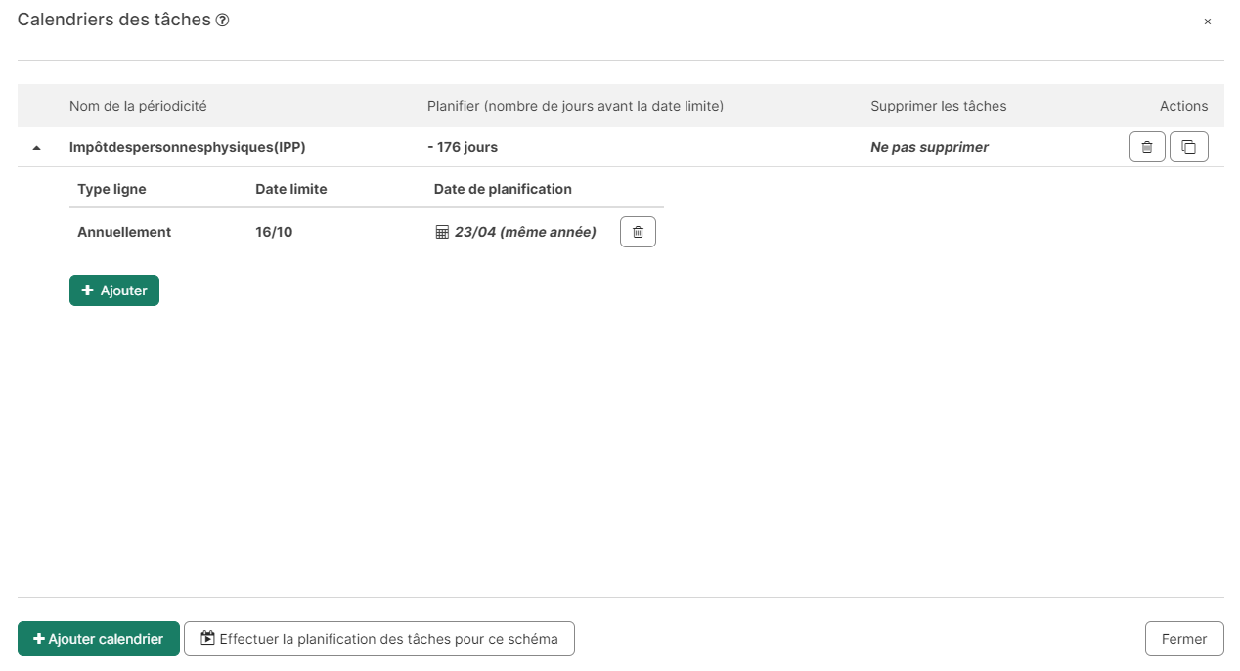Image resolution: width=1240 pixels, height=671 pixels.
Task: Click calendar icon in Effectuer la planification button
Action: [x=207, y=638]
